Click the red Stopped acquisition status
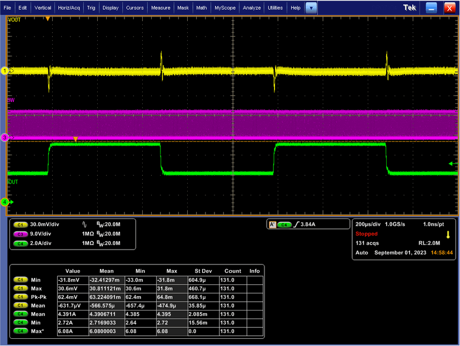Image resolution: width=460 pixels, height=346 pixels. coord(367,234)
